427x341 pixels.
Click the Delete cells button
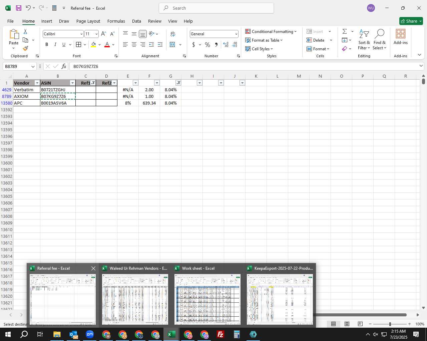pyautogui.click(x=316, y=40)
